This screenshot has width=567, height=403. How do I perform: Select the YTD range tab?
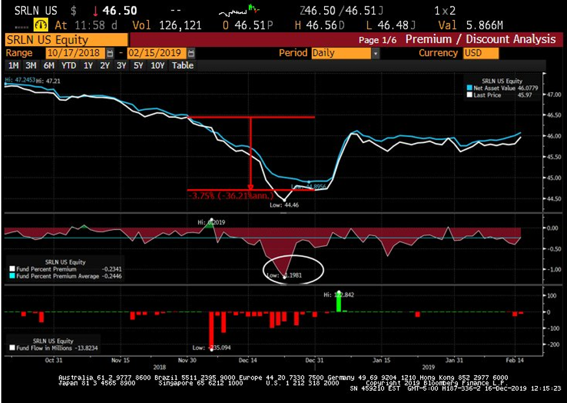(68, 66)
